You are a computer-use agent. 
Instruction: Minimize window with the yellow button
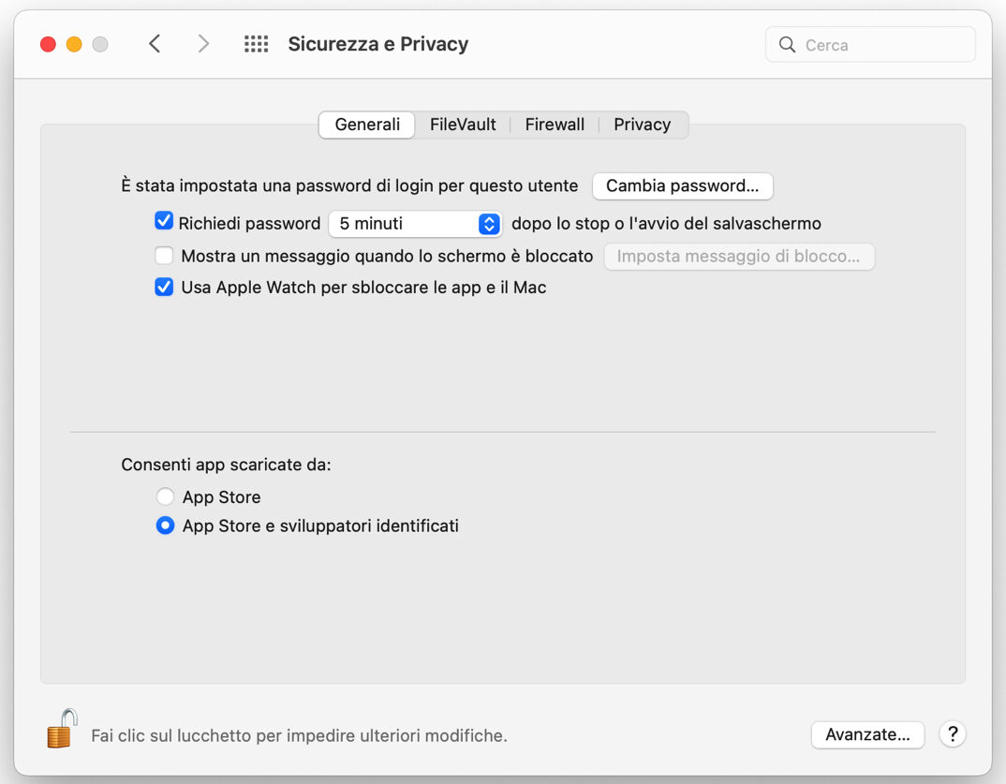[x=74, y=44]
